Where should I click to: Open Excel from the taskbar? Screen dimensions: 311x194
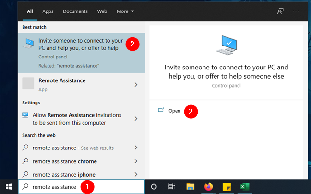(x=245, y=187)
